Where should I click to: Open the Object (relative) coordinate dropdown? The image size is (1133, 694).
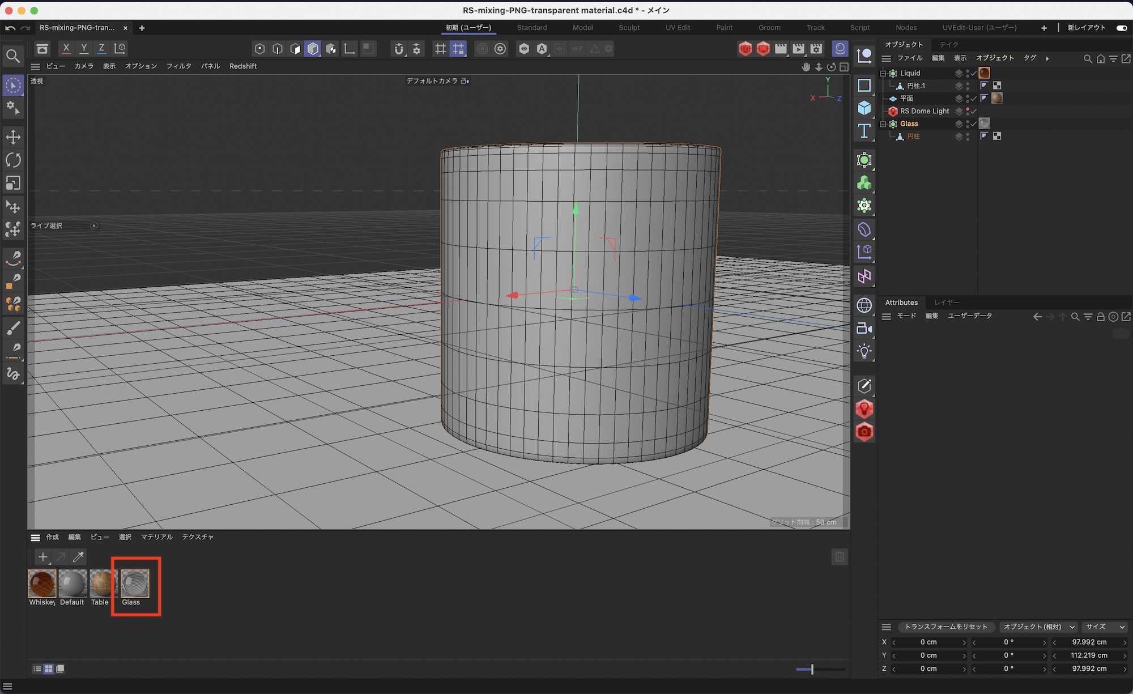[1038, 627]
